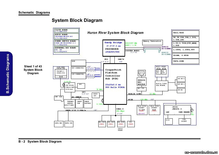Click the HDMI connector box
Image resolution: width=219 pixels, height=155 pixels.
point(79,63)
